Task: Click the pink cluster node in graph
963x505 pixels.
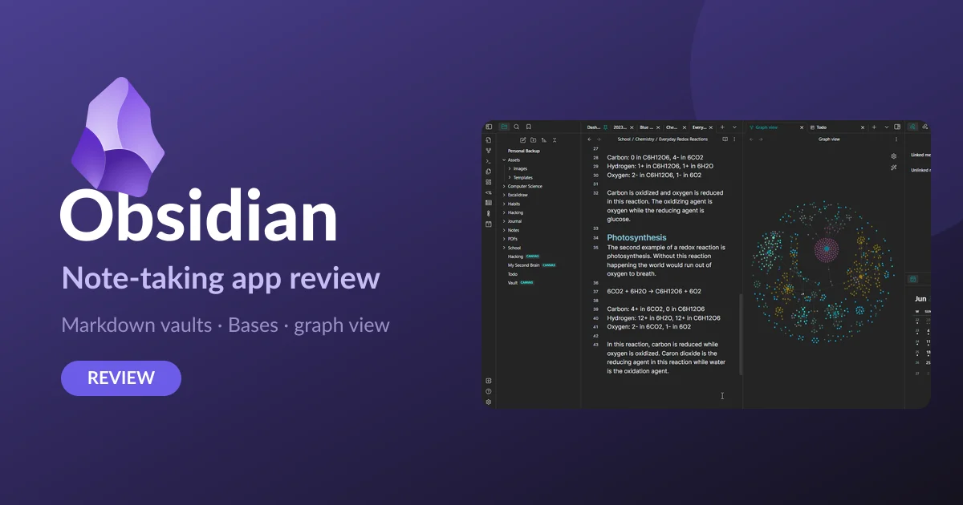Action: tap(825, 248)
